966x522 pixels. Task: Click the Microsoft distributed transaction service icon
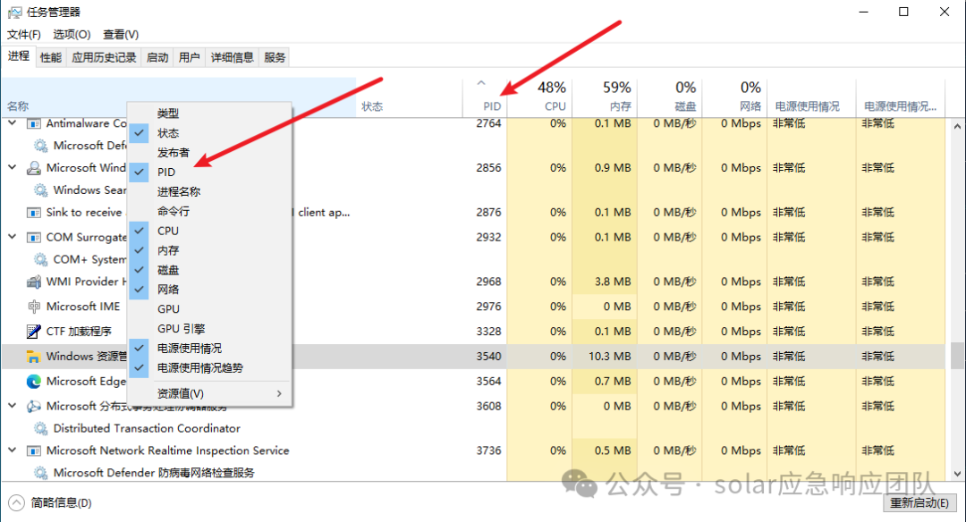coord(34,407)
